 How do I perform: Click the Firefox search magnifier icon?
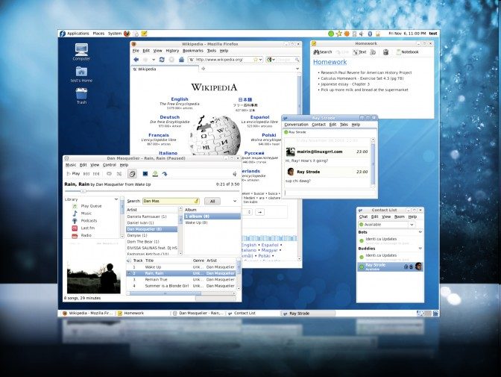click(297, 60)
